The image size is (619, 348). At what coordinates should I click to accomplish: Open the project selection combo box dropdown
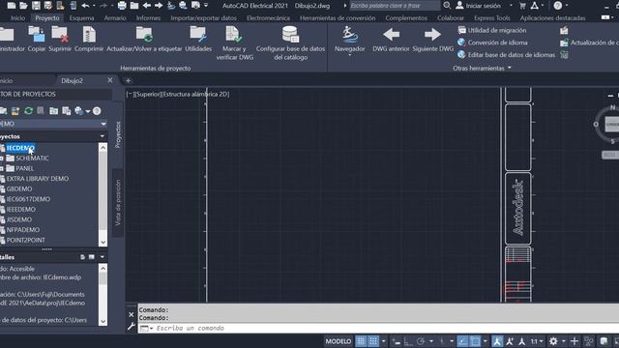point(103,124)
